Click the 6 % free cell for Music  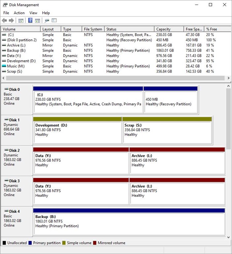(x=209, y=66)
